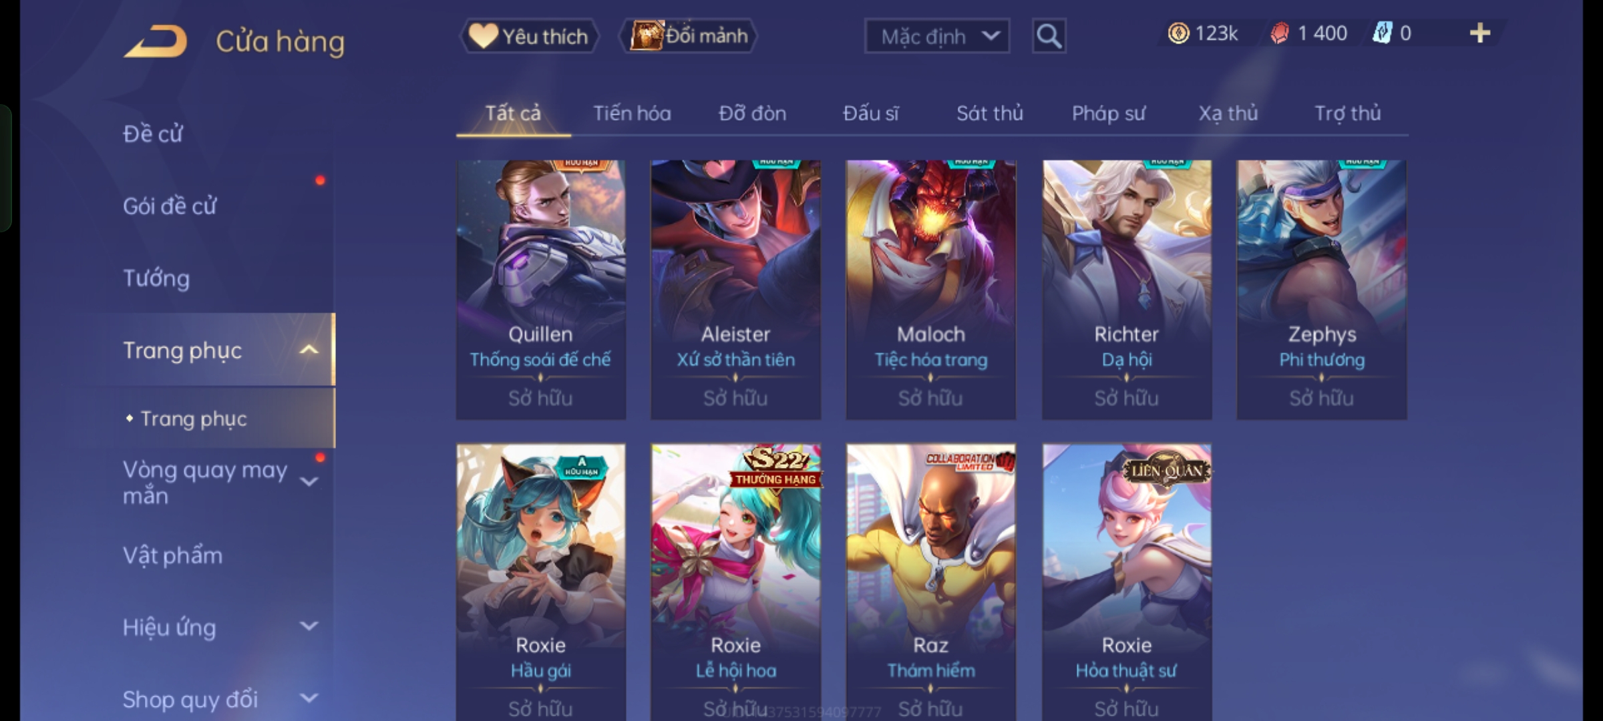Tap the plus icon to add currency

(1479, 33)
